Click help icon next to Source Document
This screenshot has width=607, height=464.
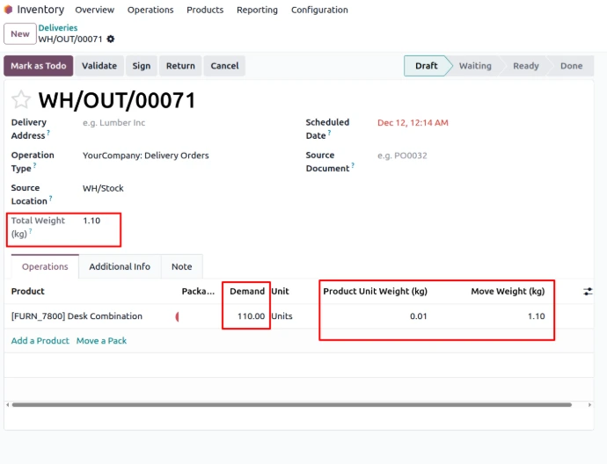click(352, 165)
